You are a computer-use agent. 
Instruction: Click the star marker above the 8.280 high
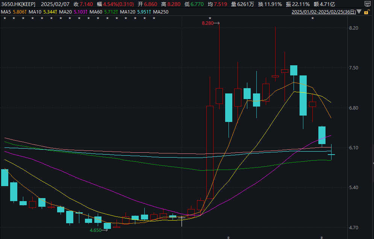[x=210, y=18]
